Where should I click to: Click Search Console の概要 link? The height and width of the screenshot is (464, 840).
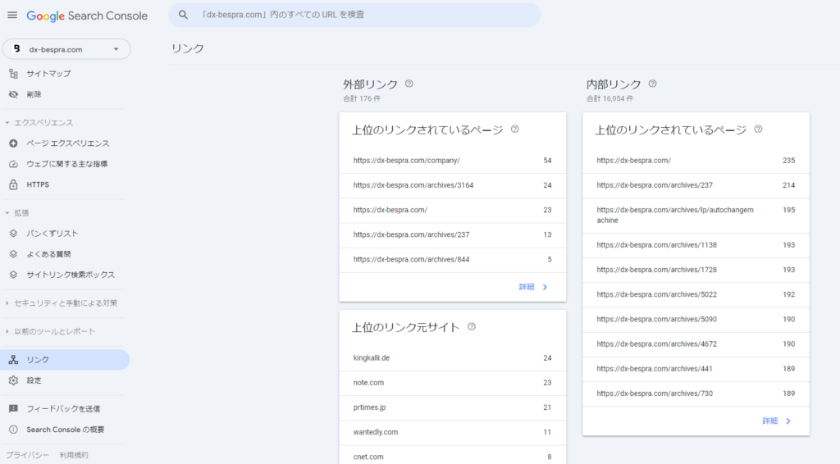click(x=66, y=430)
